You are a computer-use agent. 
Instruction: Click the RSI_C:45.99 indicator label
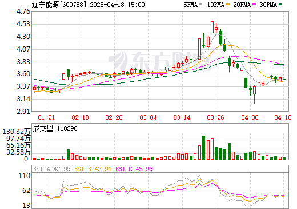(x=134, y=169)
